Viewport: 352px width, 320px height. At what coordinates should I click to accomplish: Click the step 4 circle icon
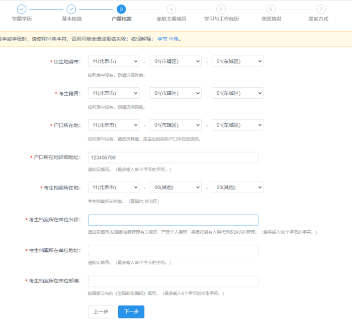[171, 9]
